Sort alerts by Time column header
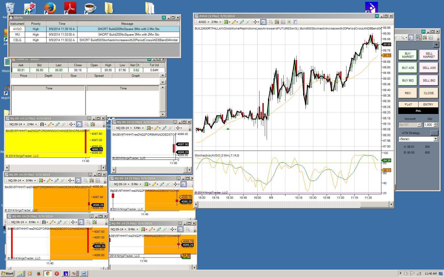Screen dimensions: 444x277 [62, 24]
